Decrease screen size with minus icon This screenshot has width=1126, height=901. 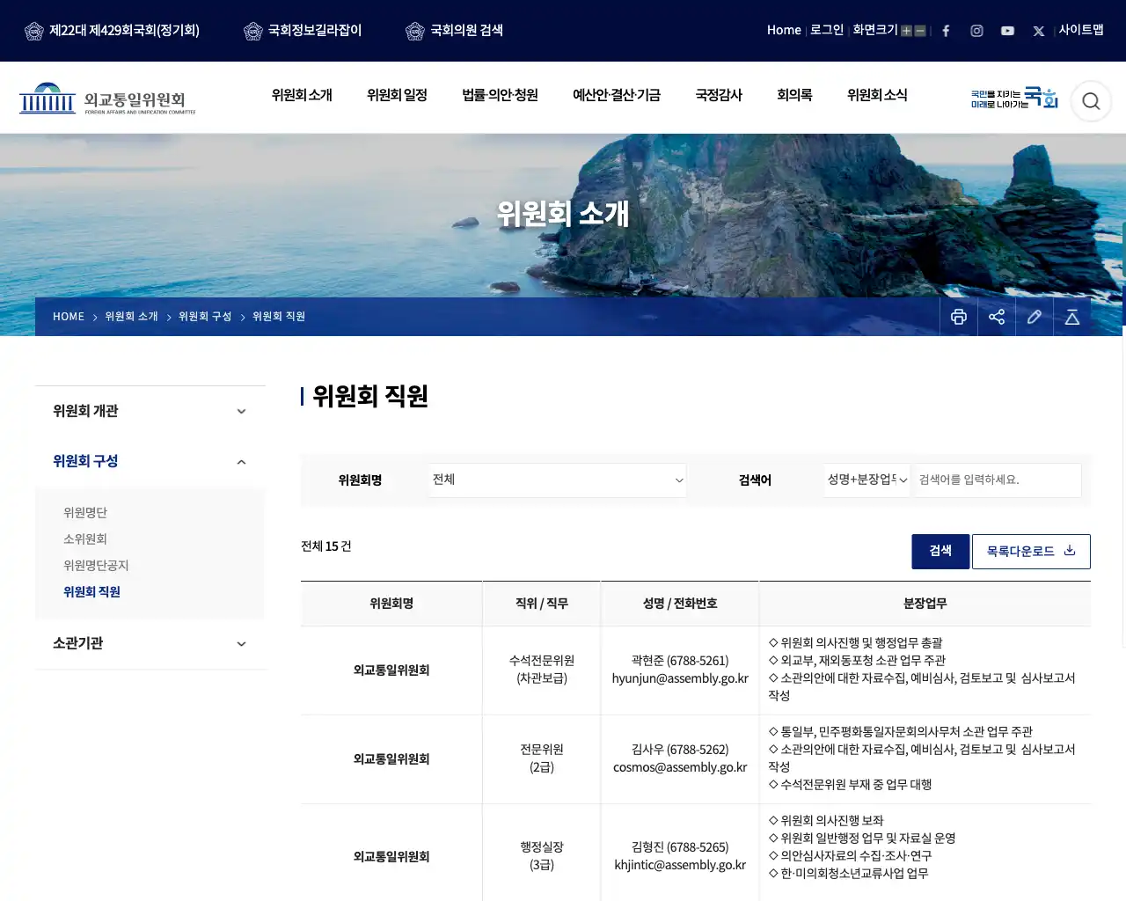(920, 31)
